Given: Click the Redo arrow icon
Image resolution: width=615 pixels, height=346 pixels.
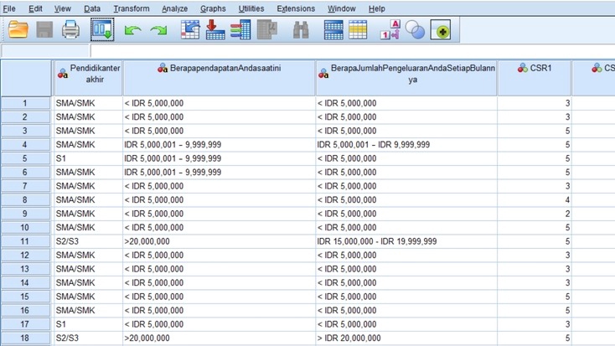Looking at the screenshot, I should (158, 30).
